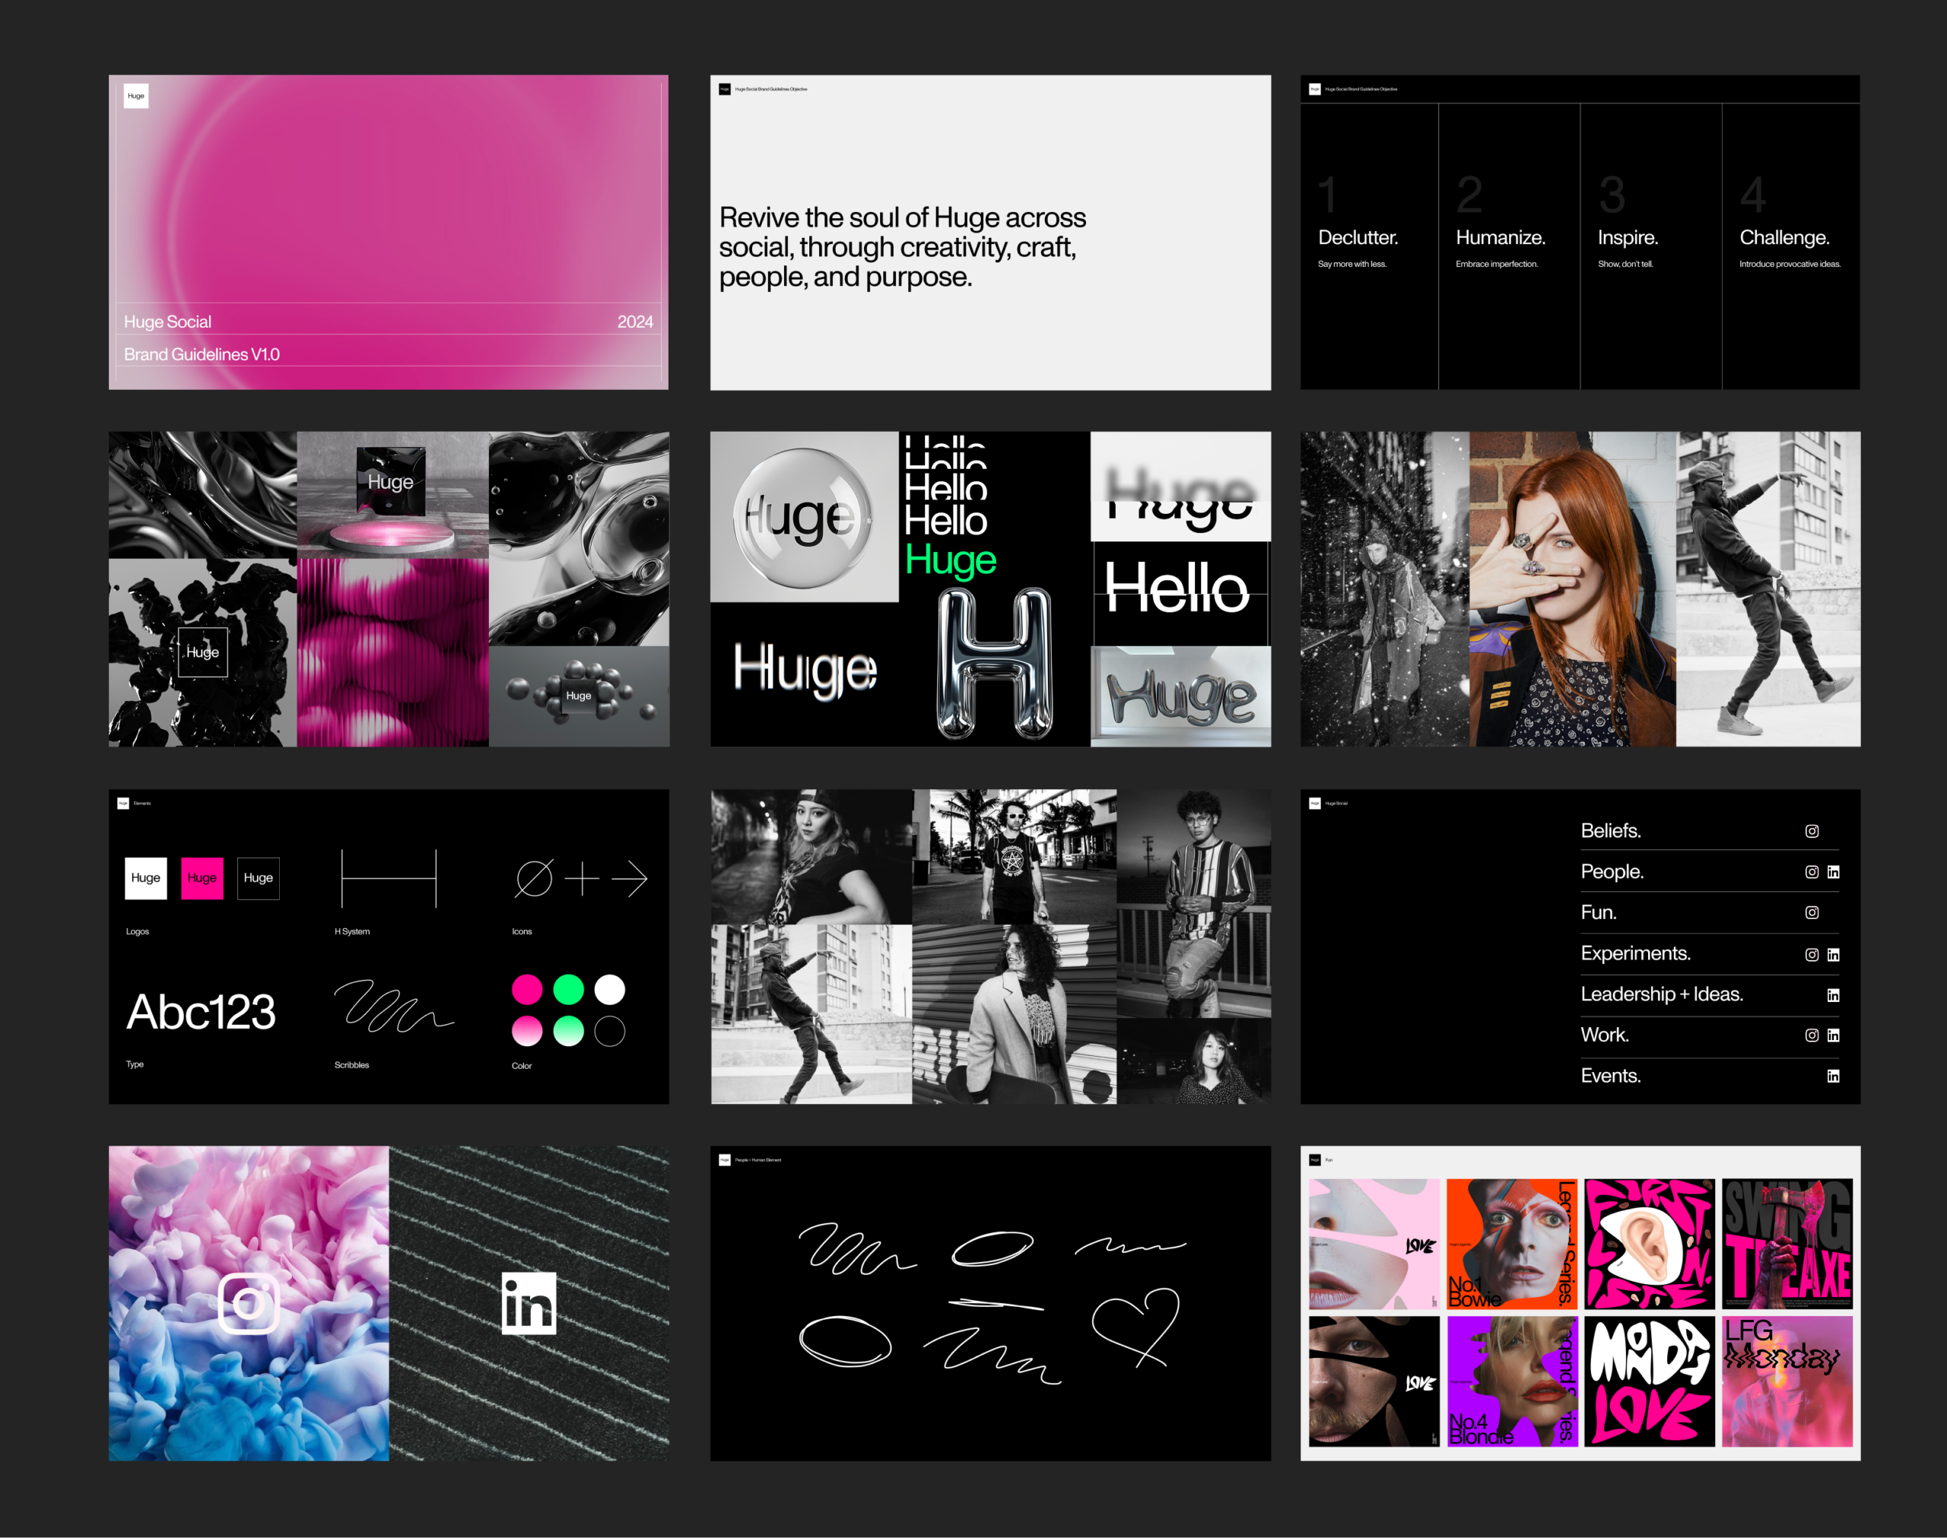The image size is (1947, 1538).
Task: Choose the white color swatch
Action: coord(610,990)
